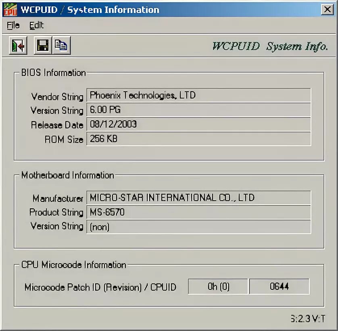Click the motherboard Version String field (non)
This screenshot has width=338, height=331.
coord(198,227)
